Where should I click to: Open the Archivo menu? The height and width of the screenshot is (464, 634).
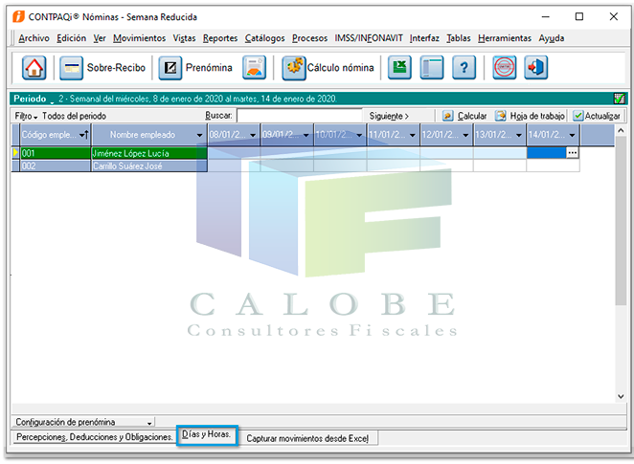[x=34, y=38]
